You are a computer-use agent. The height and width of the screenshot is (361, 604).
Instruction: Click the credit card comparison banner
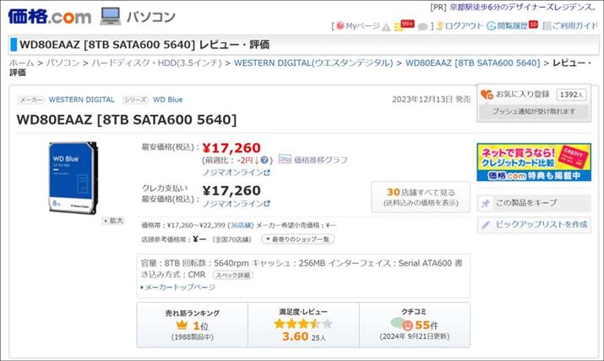pos(533,162)
